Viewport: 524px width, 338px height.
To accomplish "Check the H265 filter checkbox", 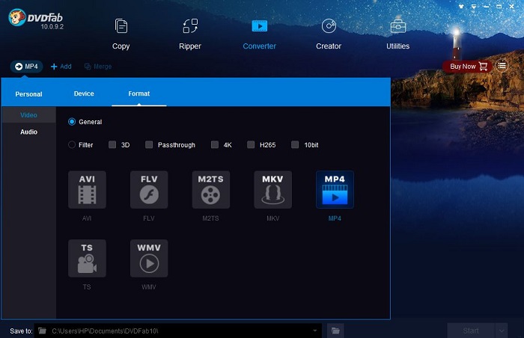I will tap(251, 144).
